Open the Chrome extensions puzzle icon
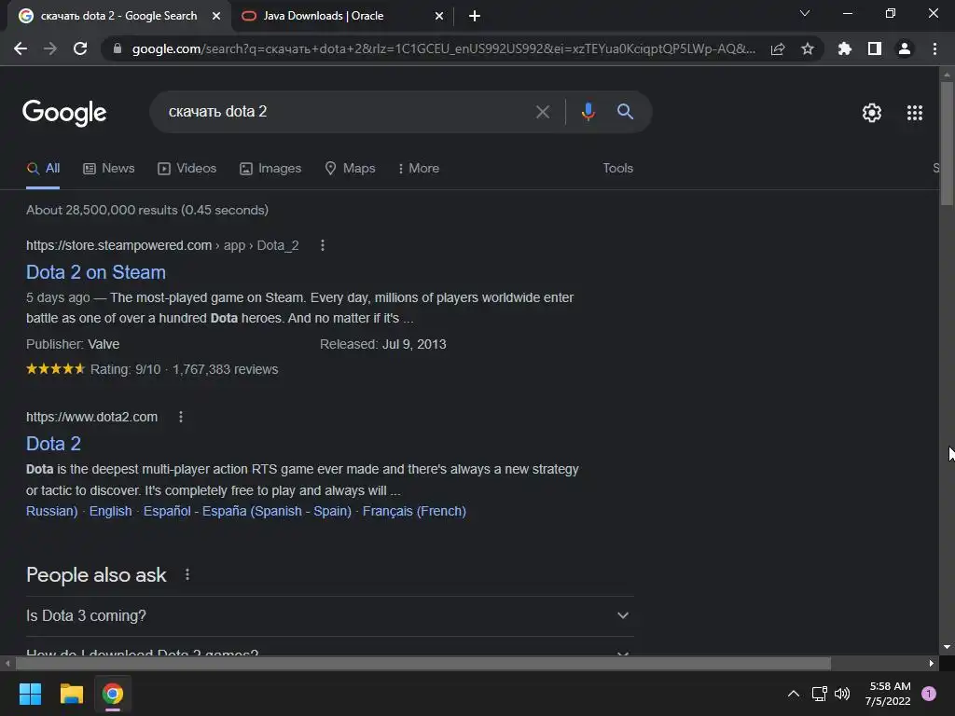 click(845, 48)
